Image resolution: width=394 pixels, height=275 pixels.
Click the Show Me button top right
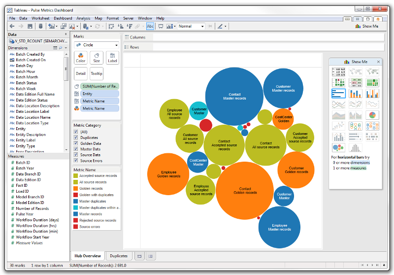click(367, 26)
